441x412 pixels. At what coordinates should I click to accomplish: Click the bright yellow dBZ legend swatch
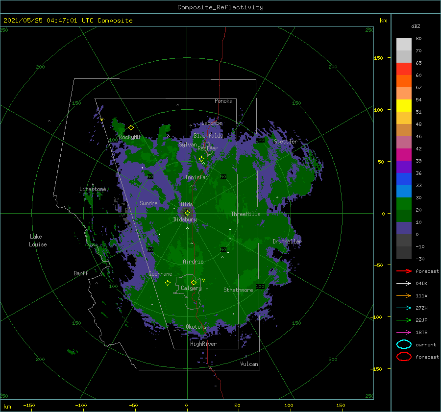tap(404, 106)
